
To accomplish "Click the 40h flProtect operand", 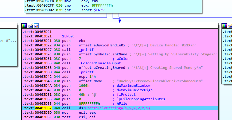I will point(82,94).
